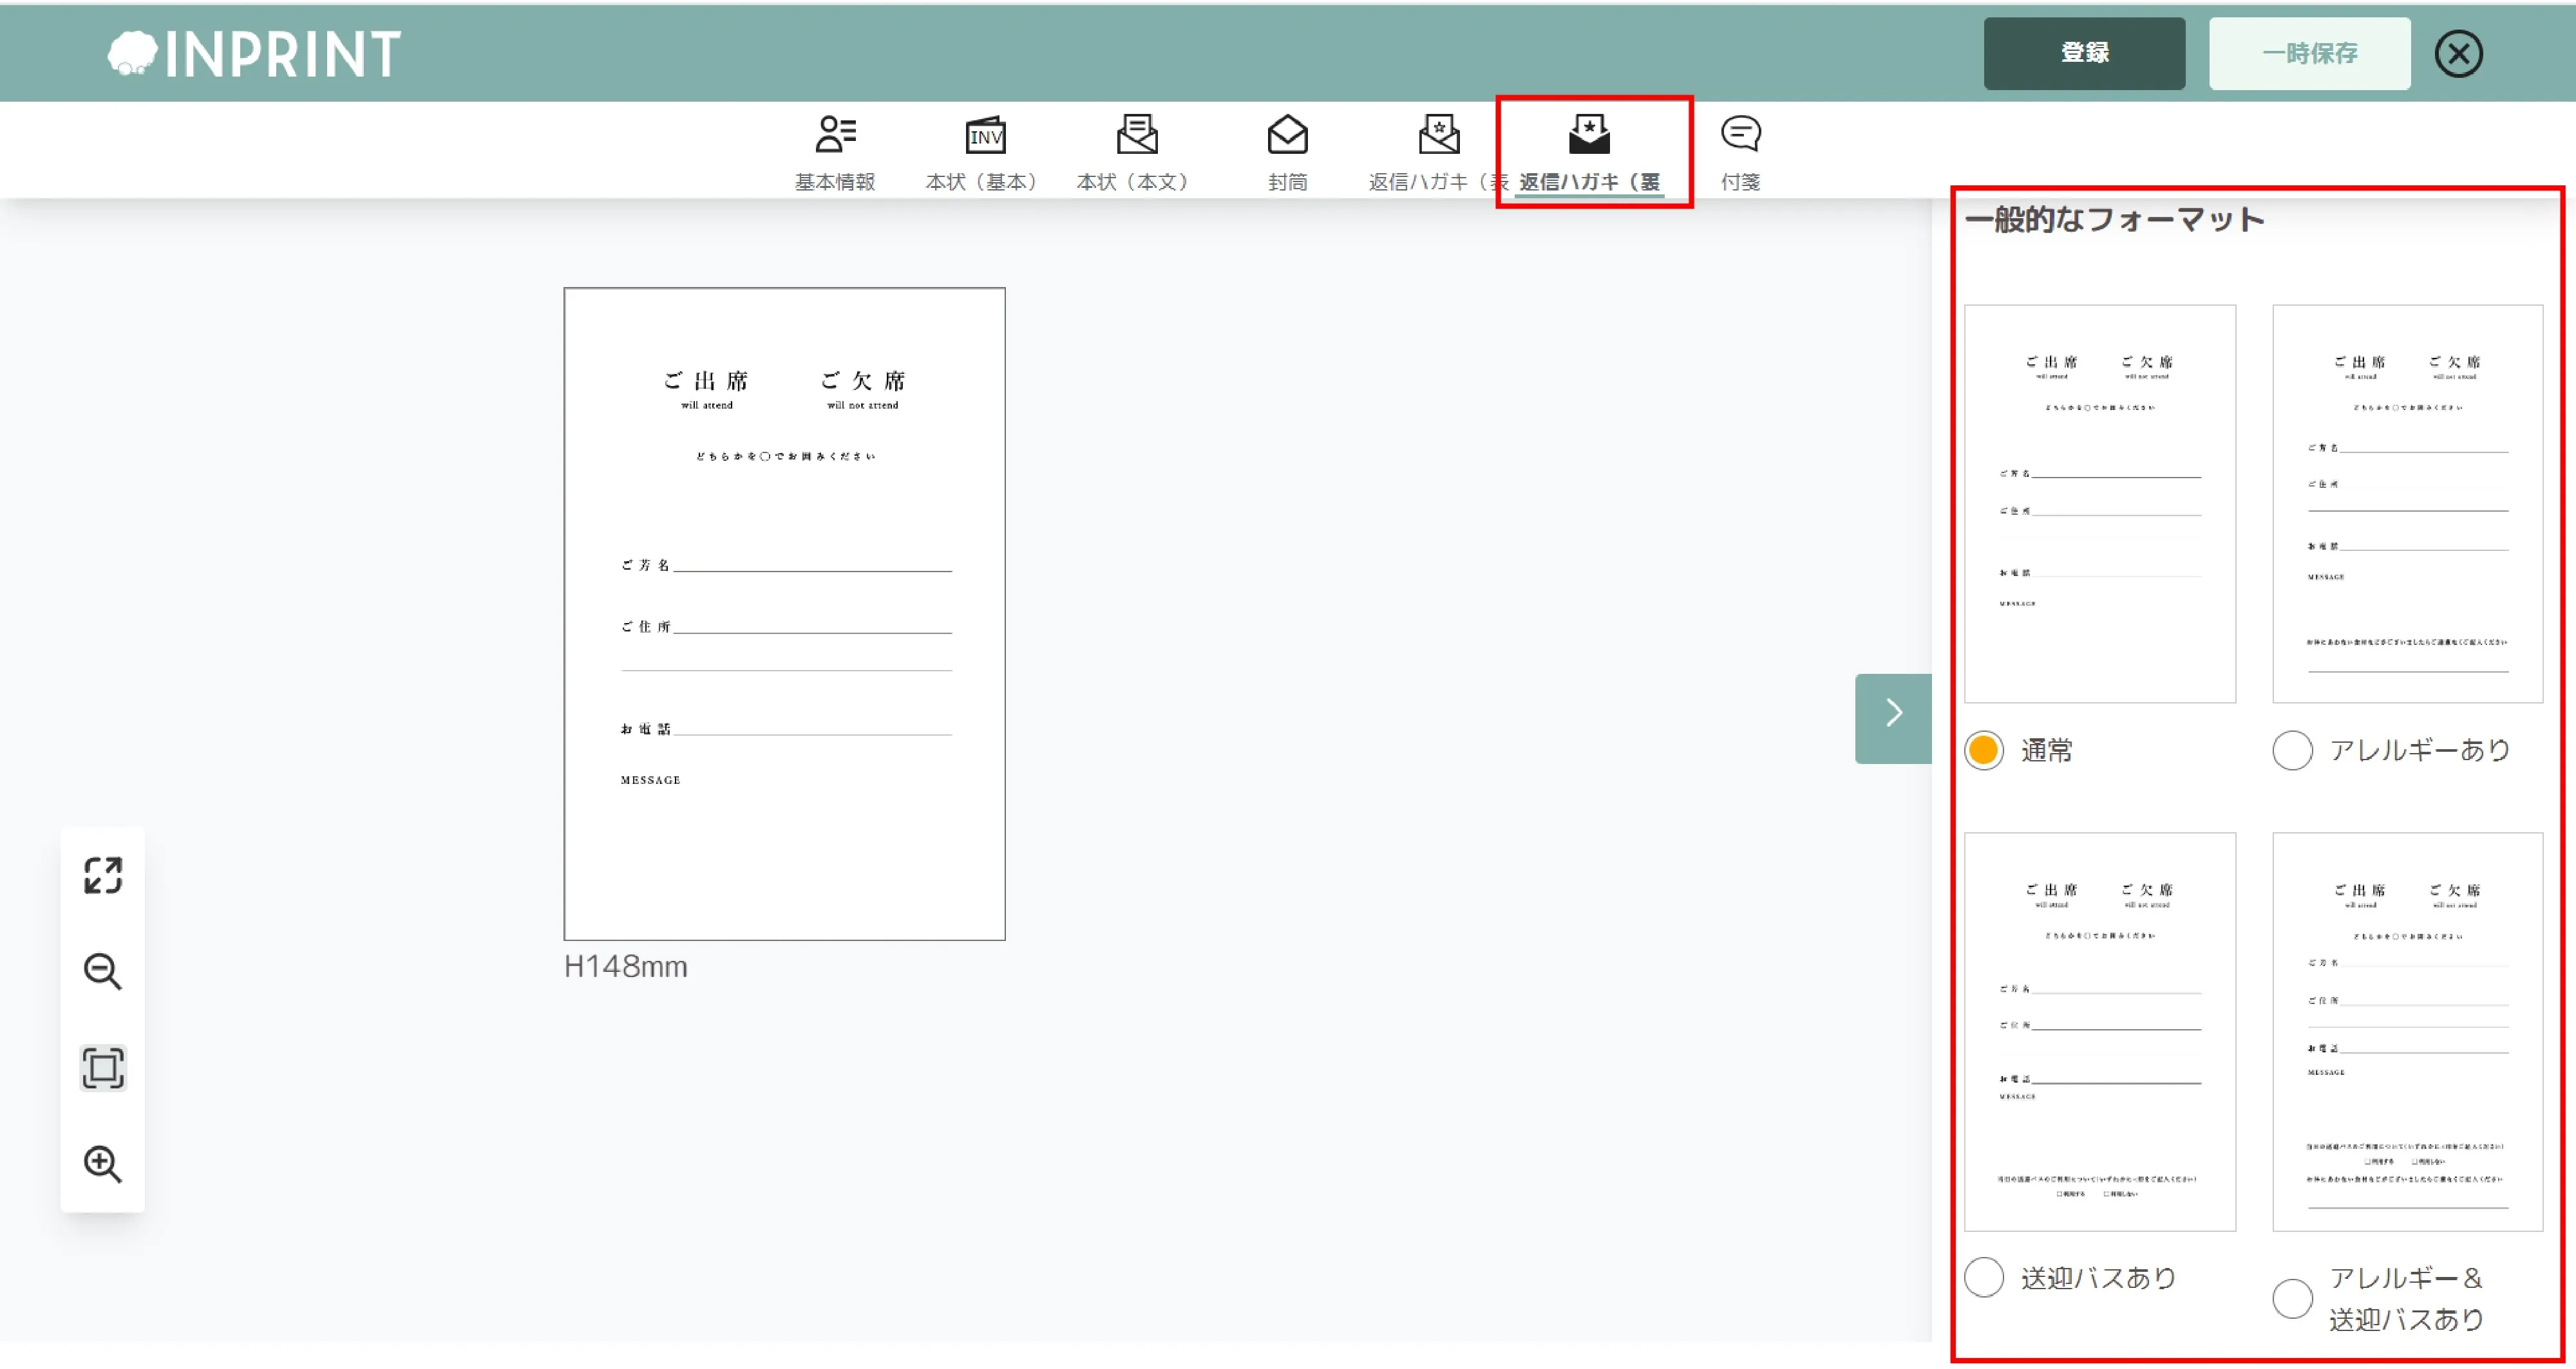The height and width of the screenshot is (1369, 2576).
Task: Select the 付箋 speech bubble icon
Action: click(x=1740, y=135)
